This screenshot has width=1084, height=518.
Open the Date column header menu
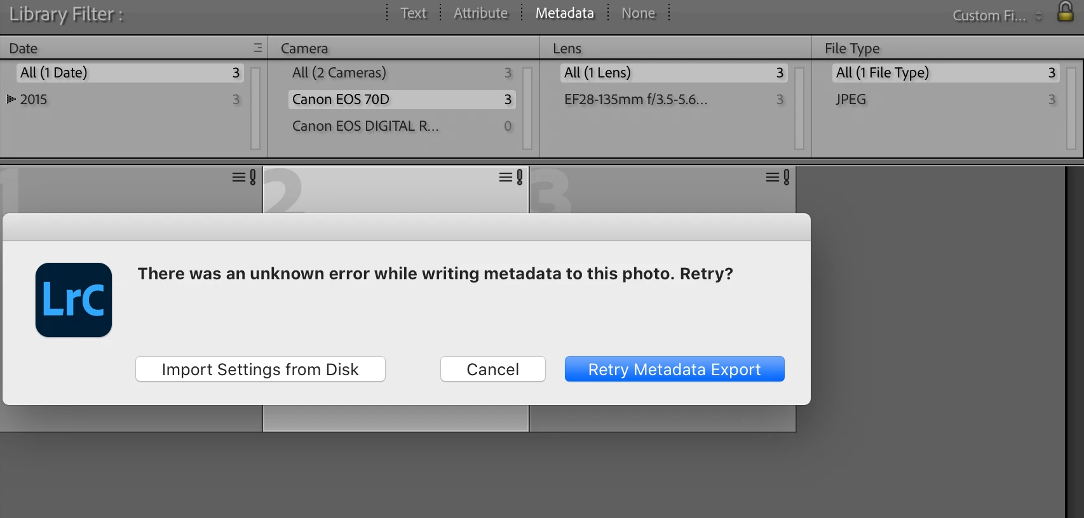[23, 48]
